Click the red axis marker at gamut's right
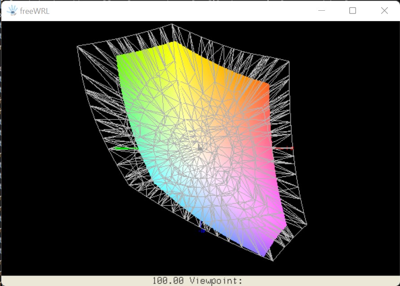 284,148
